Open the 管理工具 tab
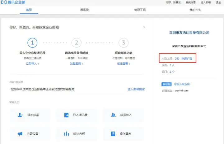The width and height of the screenshot is (224, 144). [140, 10]
